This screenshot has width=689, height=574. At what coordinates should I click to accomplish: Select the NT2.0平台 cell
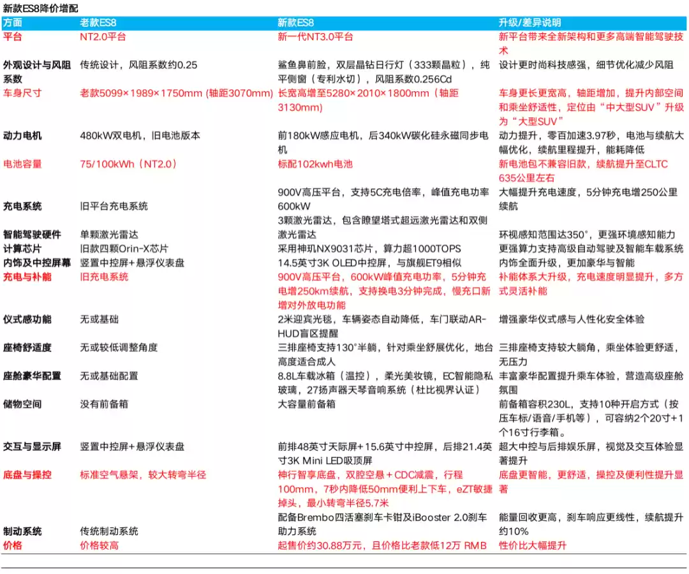coord(103,36)
